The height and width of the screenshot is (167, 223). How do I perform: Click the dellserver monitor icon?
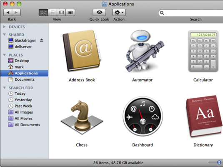(11, 47)
